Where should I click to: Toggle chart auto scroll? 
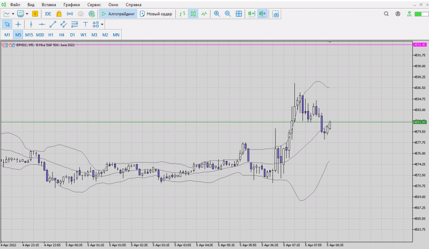click(252, 14)
